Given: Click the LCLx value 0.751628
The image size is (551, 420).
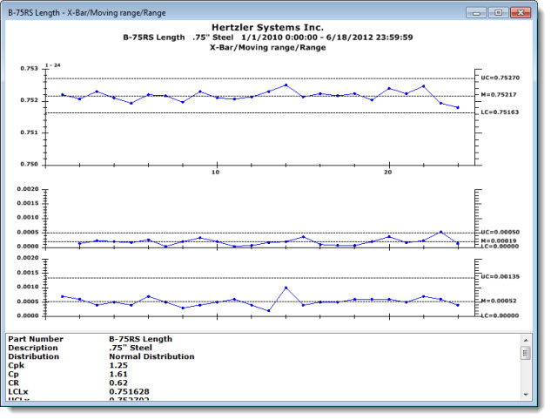Looking at the screenshot, I should click(128, 392).
